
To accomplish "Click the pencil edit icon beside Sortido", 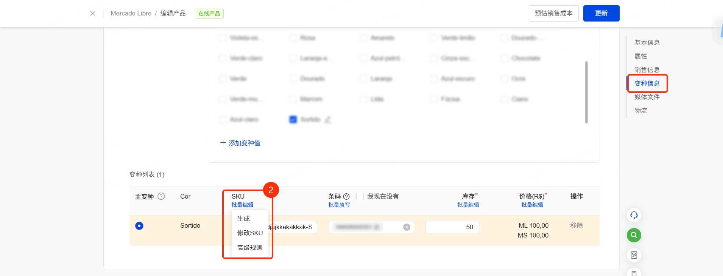I will (x=328, y=120).
